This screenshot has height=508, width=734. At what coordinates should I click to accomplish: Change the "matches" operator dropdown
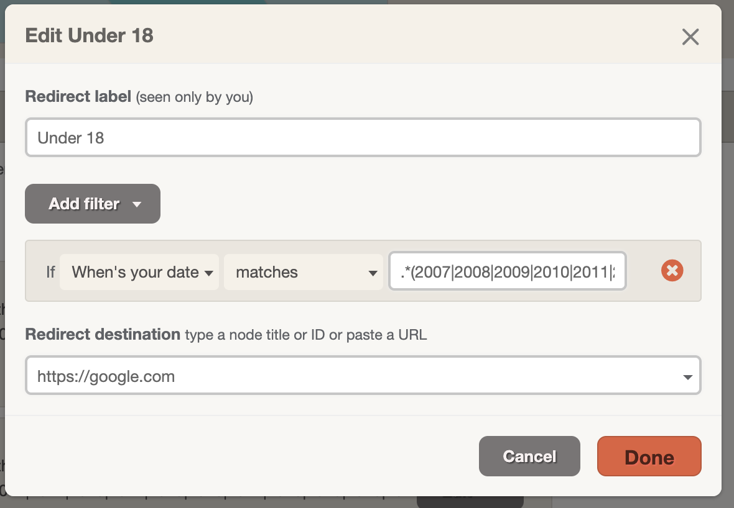click(x=304, y=272)
